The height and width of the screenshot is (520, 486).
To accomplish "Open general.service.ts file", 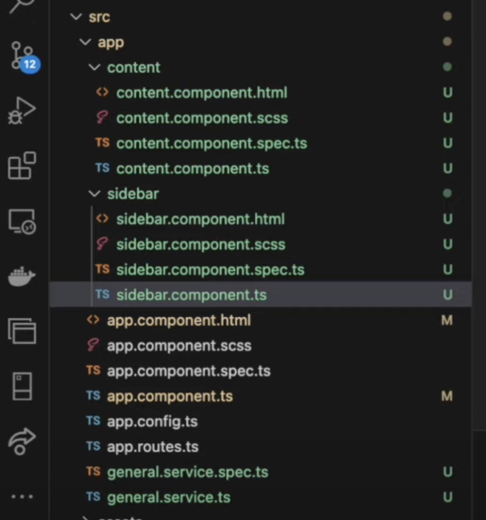I will 169,497.
